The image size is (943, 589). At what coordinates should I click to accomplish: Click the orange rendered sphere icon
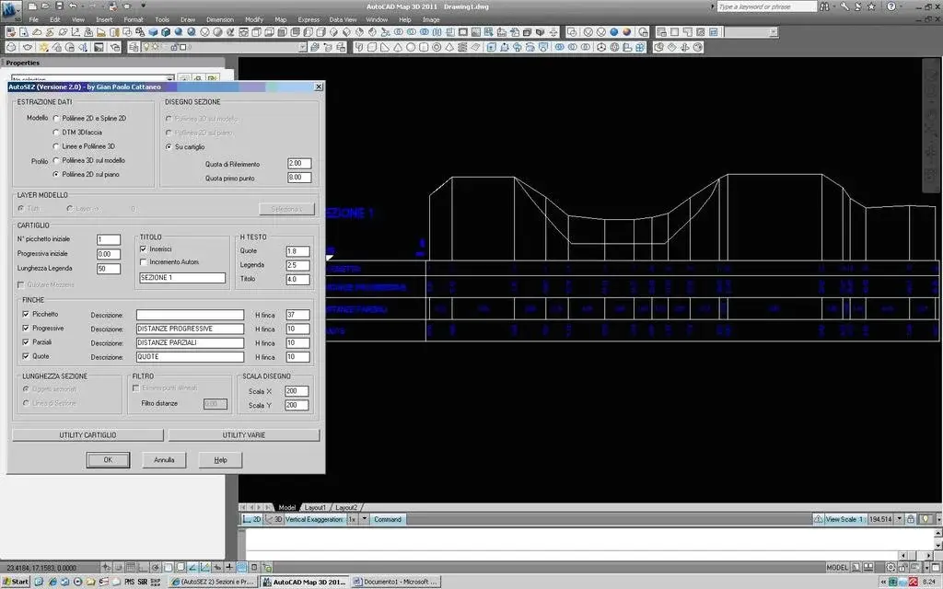627,32
